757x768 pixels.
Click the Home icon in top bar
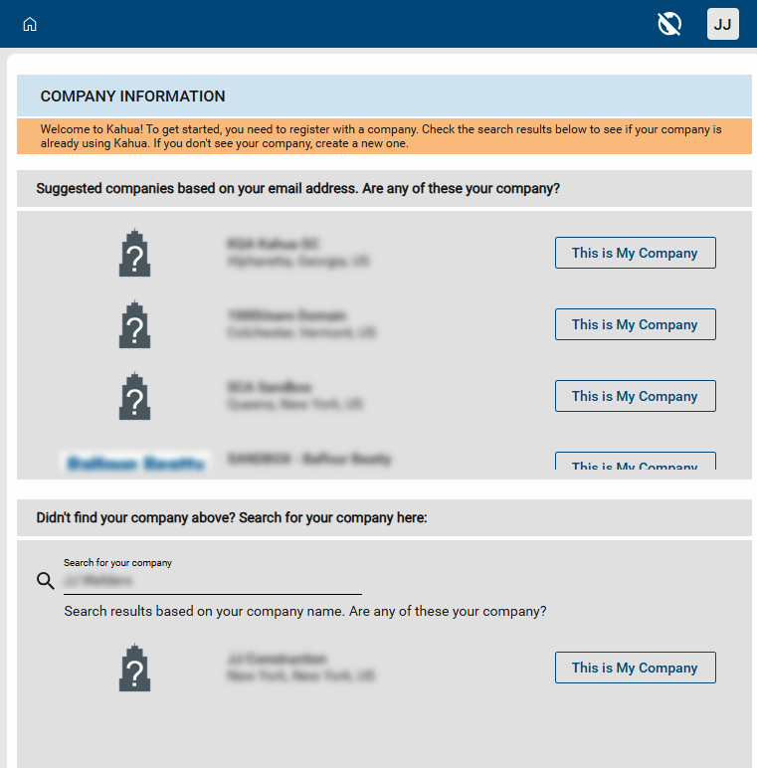[30, 24]
